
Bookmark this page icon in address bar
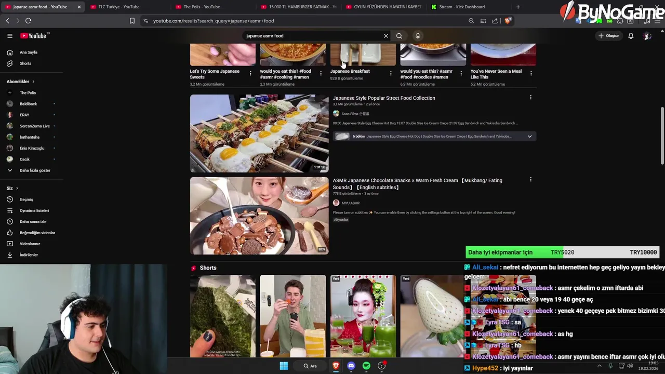[132, 21]
